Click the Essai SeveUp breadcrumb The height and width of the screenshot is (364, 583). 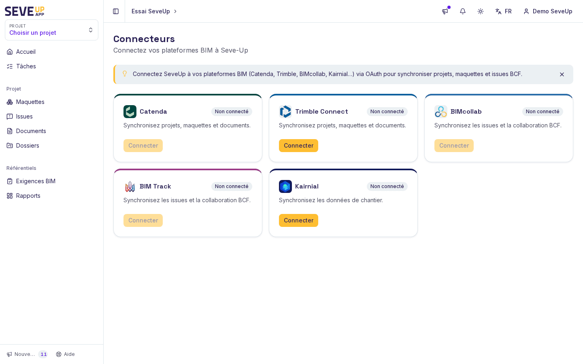[x=151, y=11]
